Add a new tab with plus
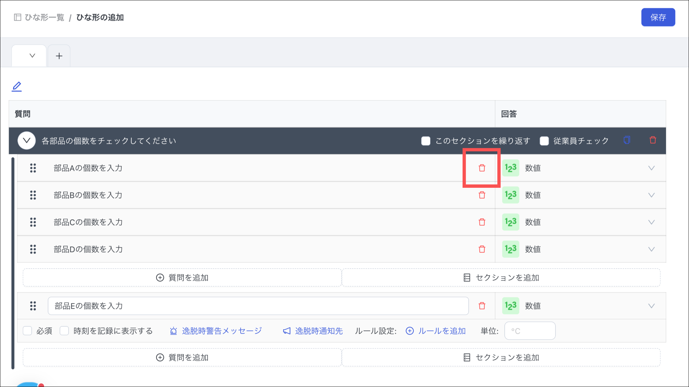 pos(59,56)
